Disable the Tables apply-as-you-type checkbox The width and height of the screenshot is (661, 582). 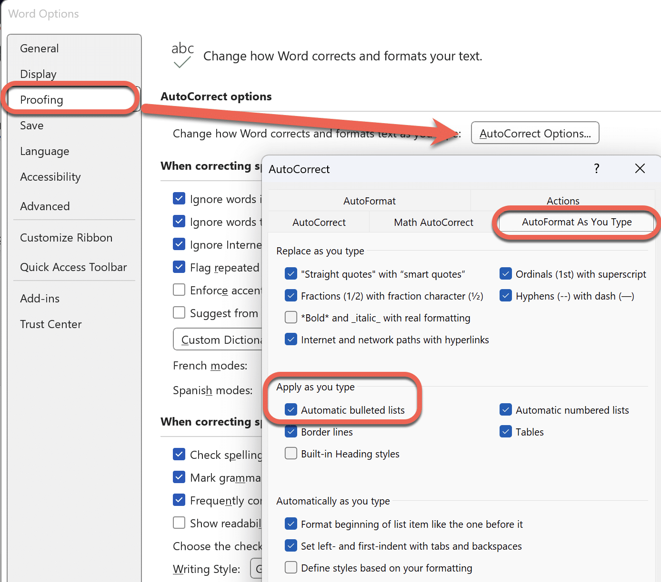coord(506,432)
